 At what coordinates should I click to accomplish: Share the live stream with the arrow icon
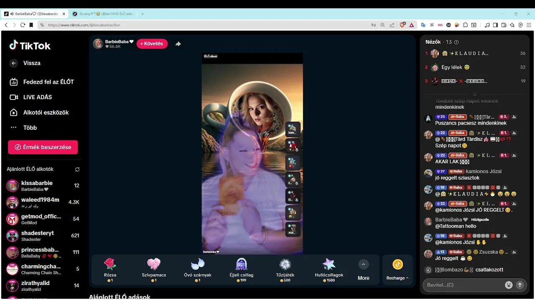[x=178, y=44]
